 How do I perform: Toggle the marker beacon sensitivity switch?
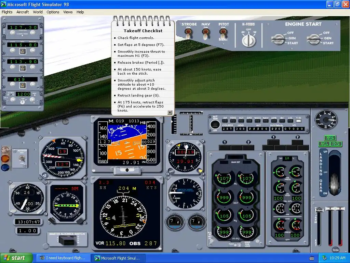pos(22,158)
